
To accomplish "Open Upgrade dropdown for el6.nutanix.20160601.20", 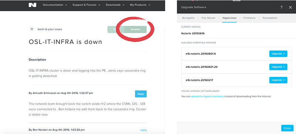I will point(278,67).
